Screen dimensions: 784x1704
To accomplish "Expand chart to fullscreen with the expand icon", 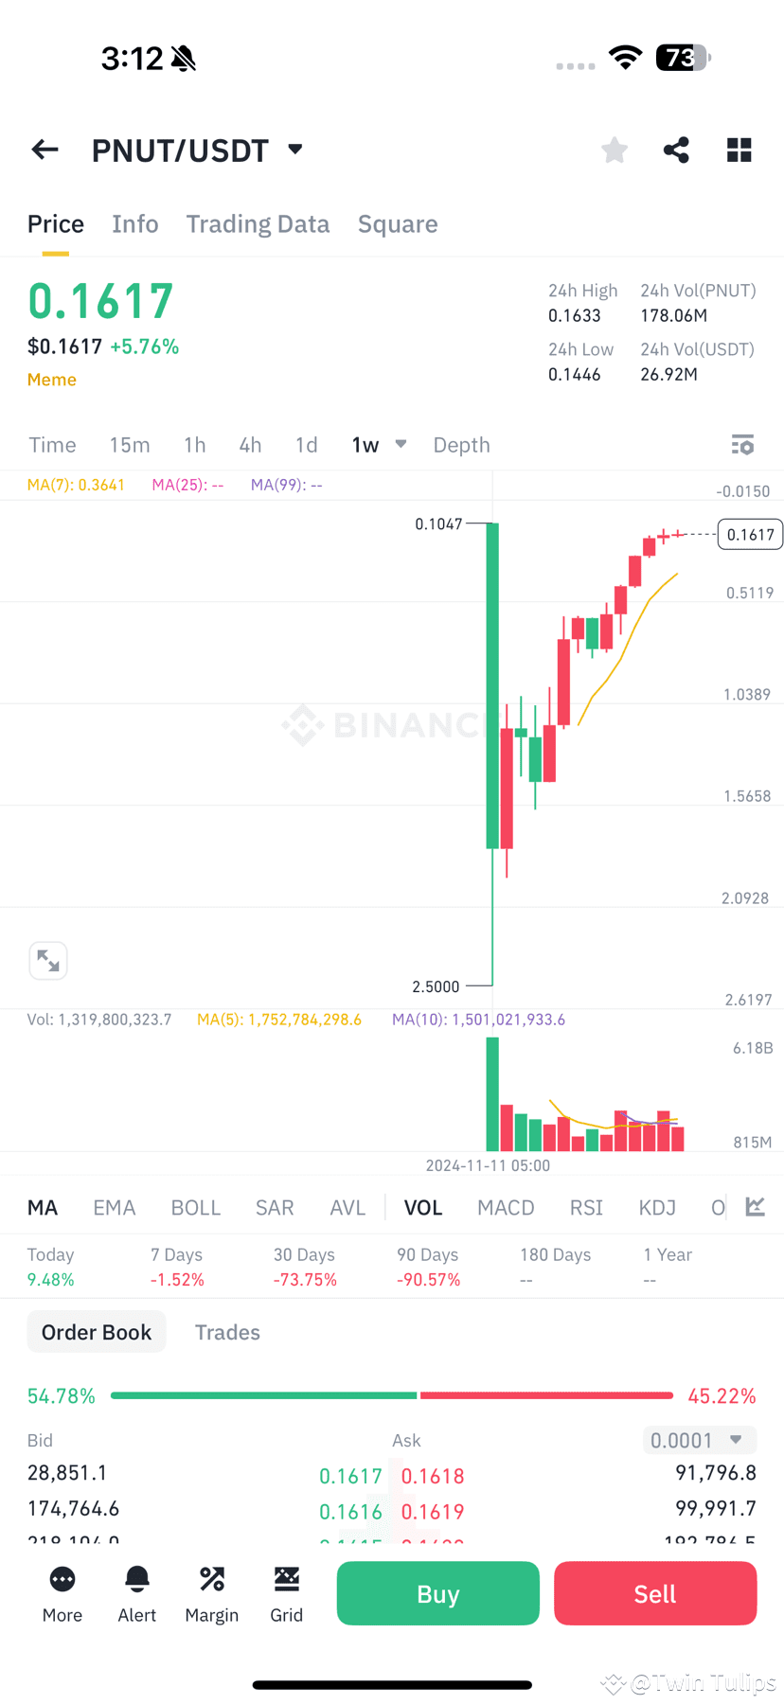I will pos(48,960).
